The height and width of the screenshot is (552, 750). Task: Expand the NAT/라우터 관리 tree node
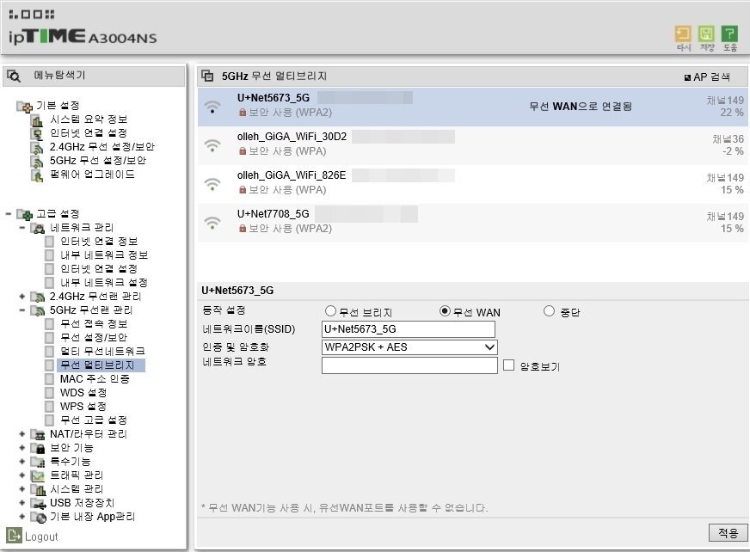pyautogui.click(x=22, y=434)
